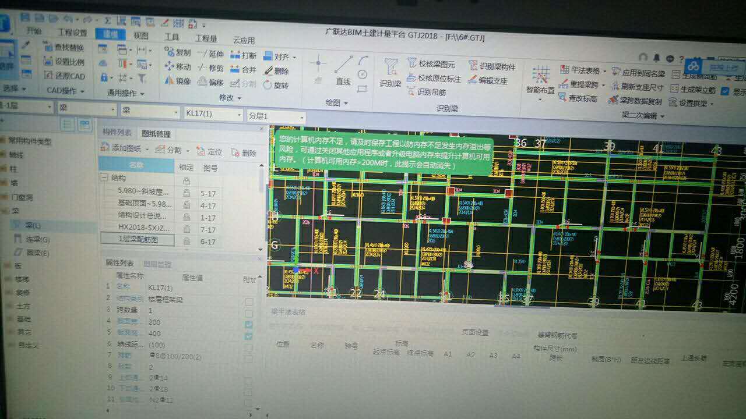The width and height of the screenshot is (746, 419).
Task: Click 编辑支座
Action: pyautogui.click(x=487, y=81)
